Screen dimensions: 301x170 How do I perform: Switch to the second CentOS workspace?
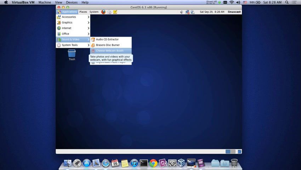tap(233, 152)
